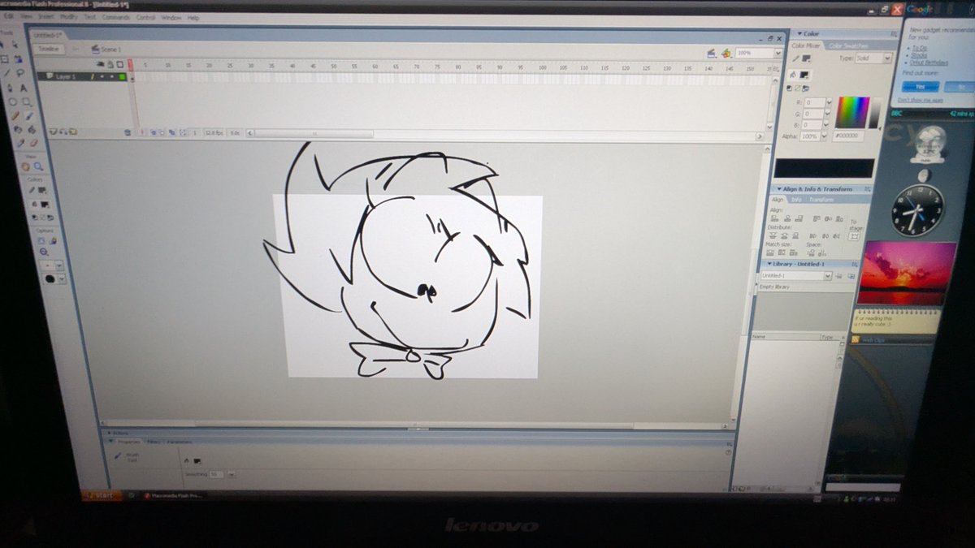Screen dimensions: 975x548
Task: Click the timeline horizontal scrollbar
Action: [313, 133]
